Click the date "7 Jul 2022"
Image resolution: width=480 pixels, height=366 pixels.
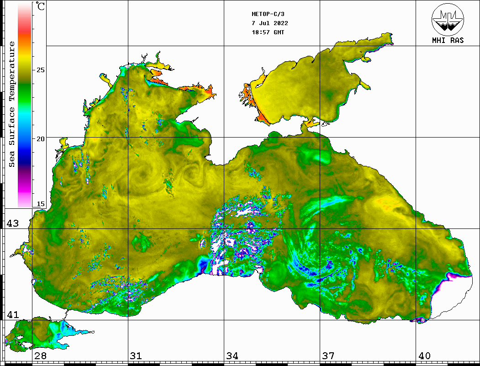270,23
